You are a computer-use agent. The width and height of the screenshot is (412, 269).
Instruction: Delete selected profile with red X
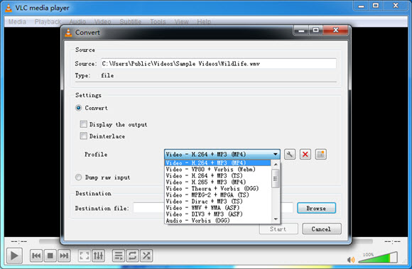tap(305, 154)
